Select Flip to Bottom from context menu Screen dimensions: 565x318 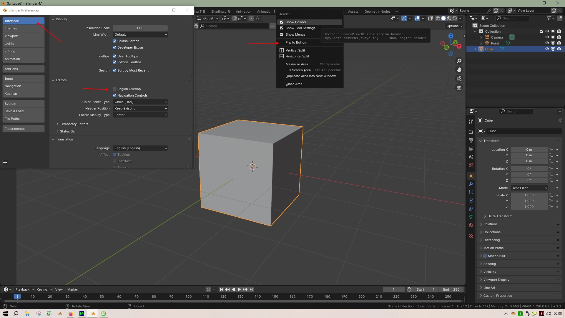[296, 42]
